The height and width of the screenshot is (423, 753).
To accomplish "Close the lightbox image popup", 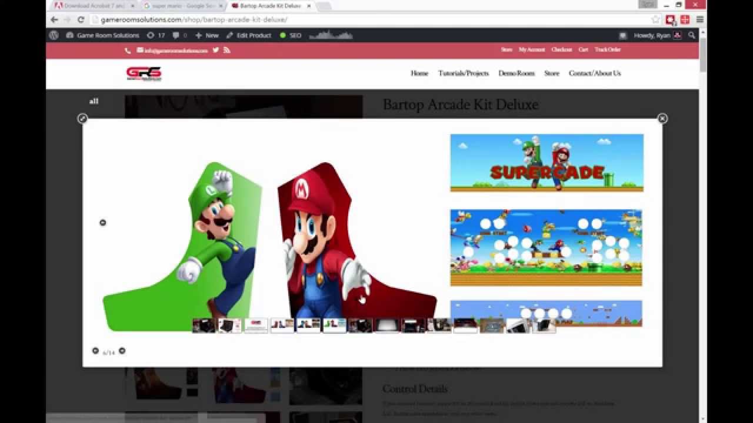I will (662, 119).
